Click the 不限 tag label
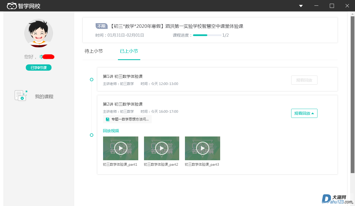 101,26
